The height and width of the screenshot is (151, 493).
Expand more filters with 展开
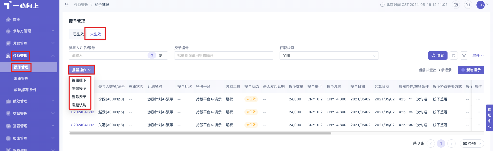[x=478, y=55]
